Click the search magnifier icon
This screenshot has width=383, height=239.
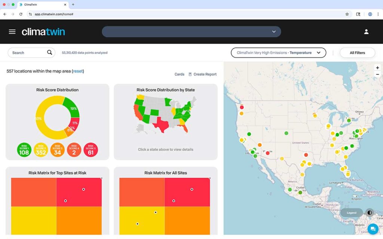(49, 52)
